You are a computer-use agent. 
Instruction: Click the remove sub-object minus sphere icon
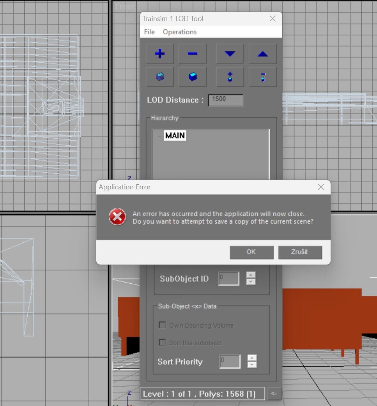click(262, 77)
